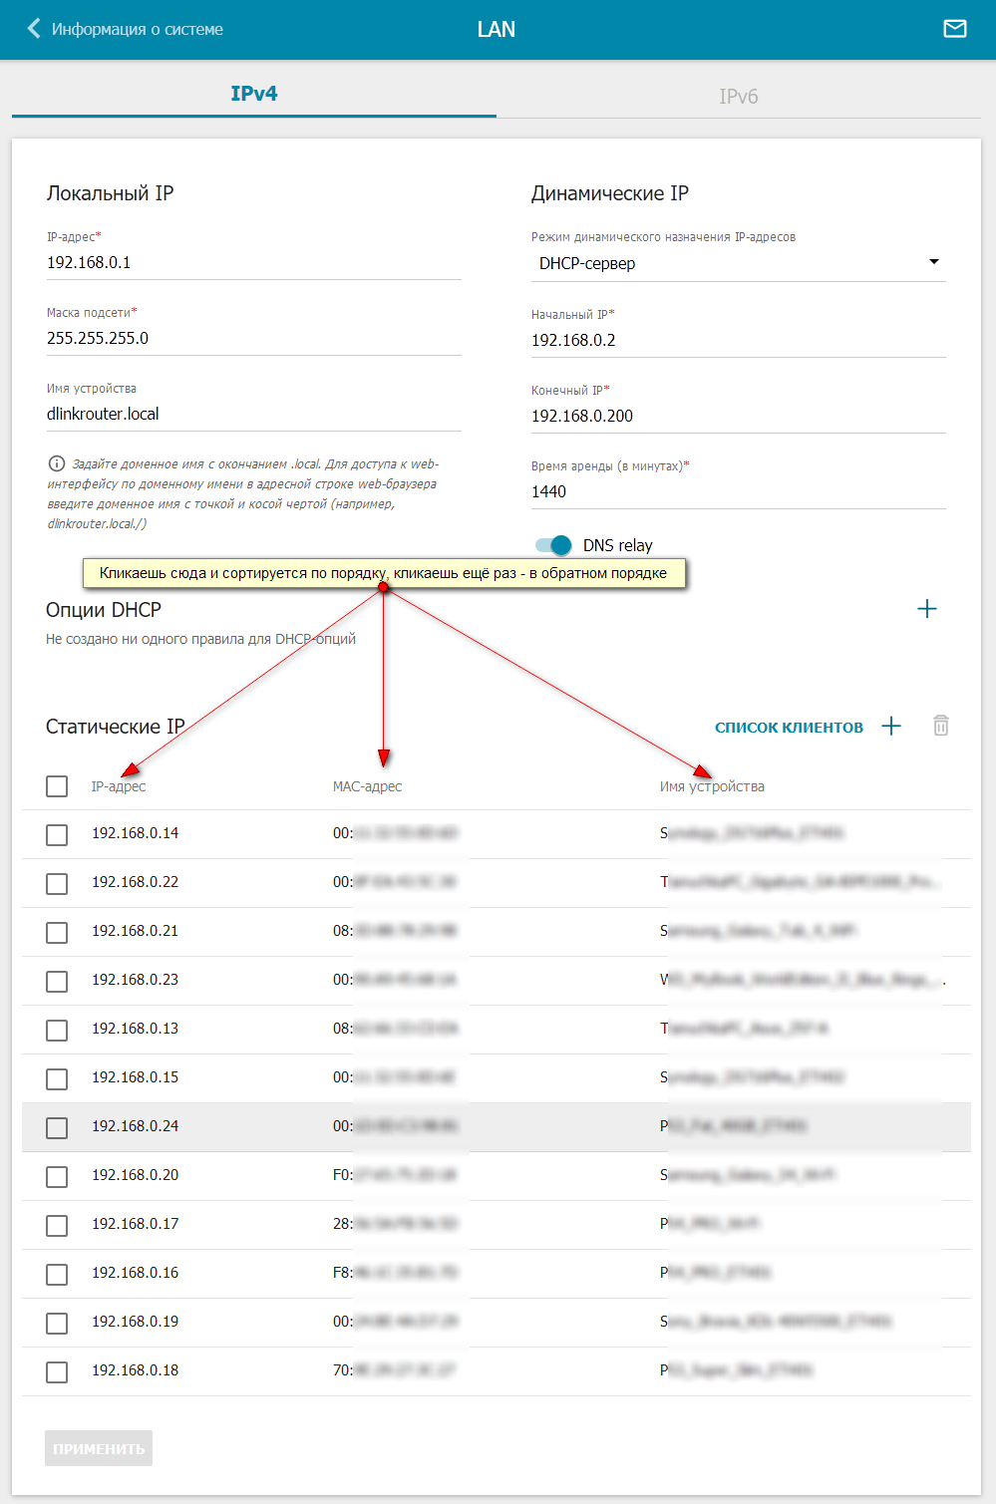Sort table by MAC-адрес column header
996x1504 pixels.
367,786
